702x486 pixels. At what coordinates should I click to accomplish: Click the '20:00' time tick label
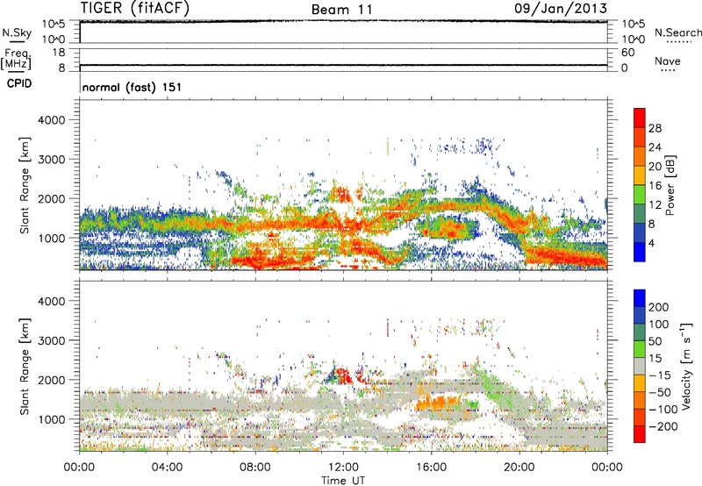[x=519, y=468]
